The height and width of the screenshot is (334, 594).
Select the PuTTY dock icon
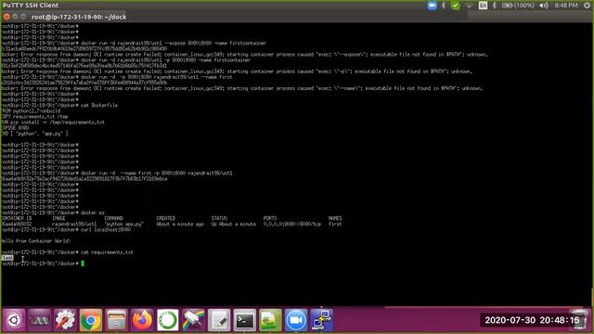click(x=322, y=320)
